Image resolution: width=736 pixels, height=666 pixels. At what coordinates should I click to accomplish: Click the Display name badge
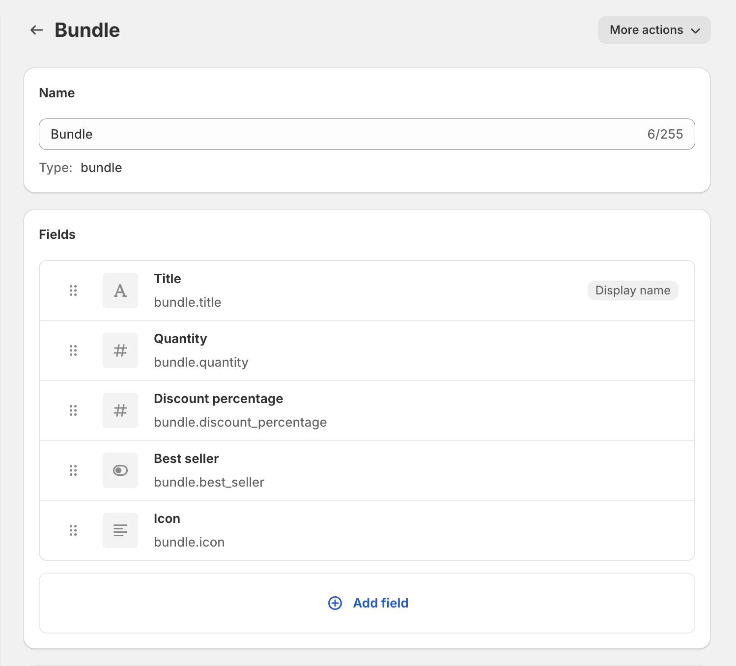point(632,290)
